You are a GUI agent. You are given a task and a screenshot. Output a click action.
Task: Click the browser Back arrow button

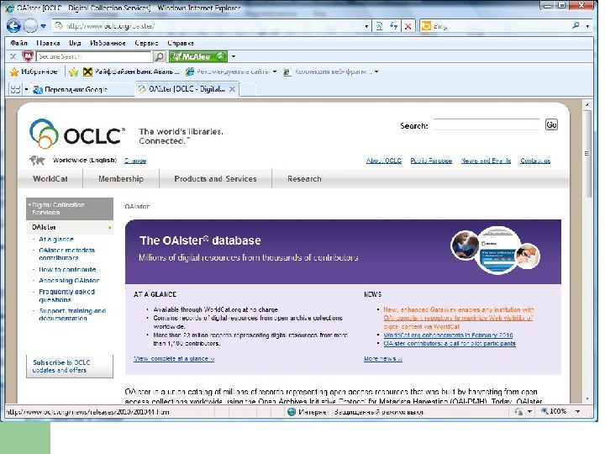13,26
